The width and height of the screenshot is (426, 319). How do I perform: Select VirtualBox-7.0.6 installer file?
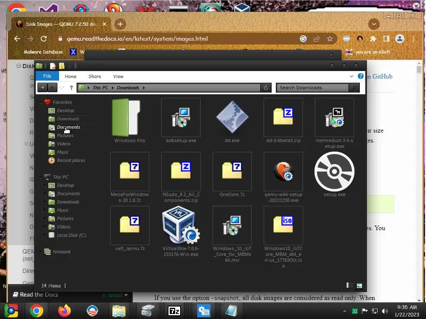pos(181,231)
